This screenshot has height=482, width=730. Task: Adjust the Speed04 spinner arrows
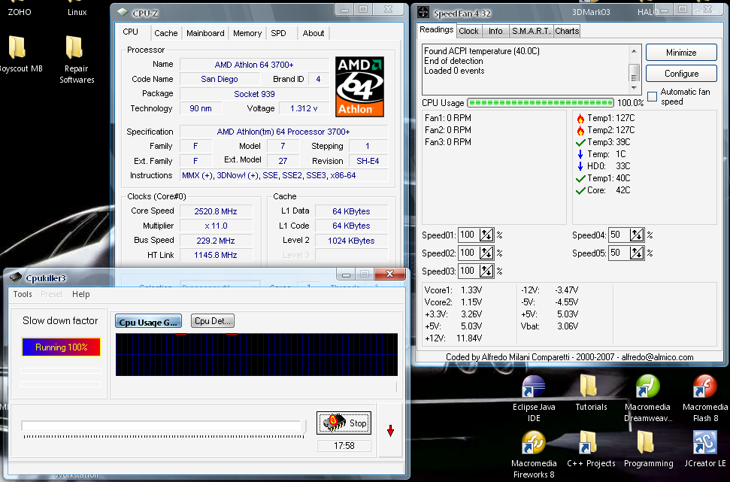pos(637,235)
